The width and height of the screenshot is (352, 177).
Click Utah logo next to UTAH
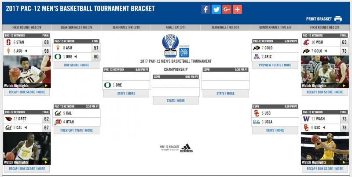[x=58, y=122]
